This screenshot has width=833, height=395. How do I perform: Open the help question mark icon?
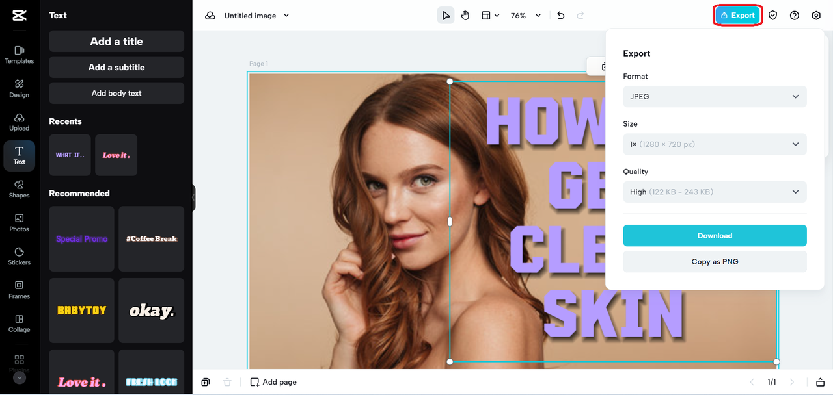(795, 16)
